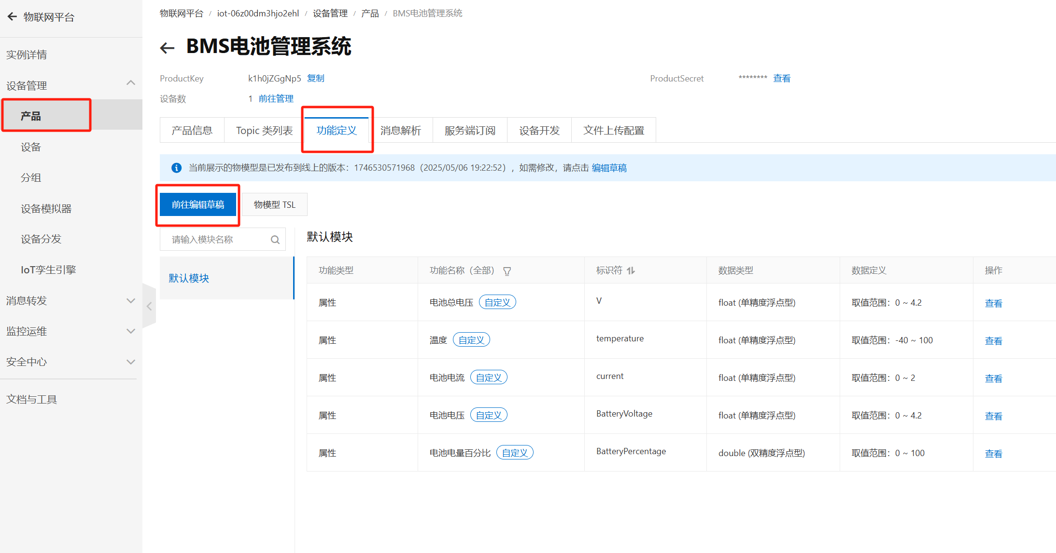Open filter icon in 功能名称 column header

pos(507,271)
